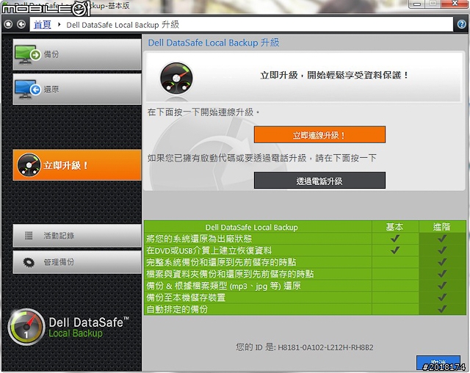The image size is (470, 373).
Task: Click the gear icon beside 管理備份
Action: [x=29, y=262]
